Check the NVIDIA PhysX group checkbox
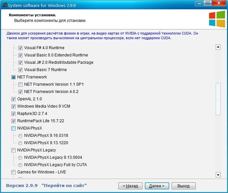 point(13,128)
